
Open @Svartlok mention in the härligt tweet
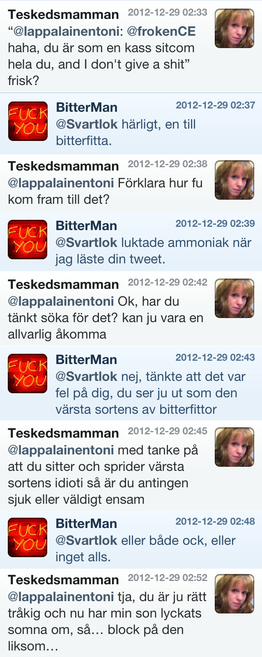click(87, 124)
